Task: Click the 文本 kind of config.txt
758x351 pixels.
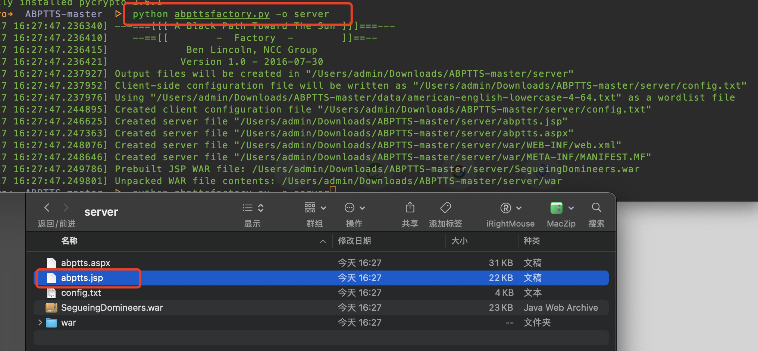Action: point(533,293)
